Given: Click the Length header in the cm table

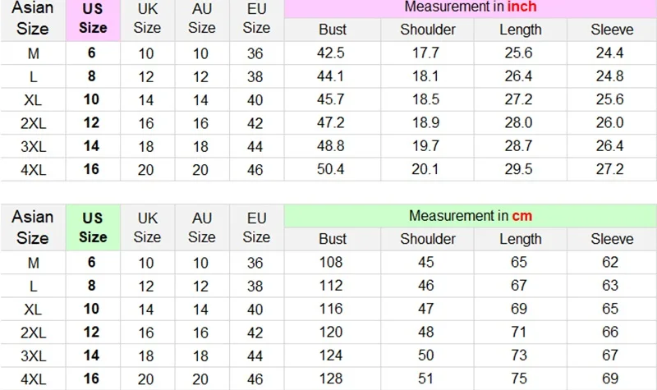Looking at the screenshot, I should (x=521, y=239).
